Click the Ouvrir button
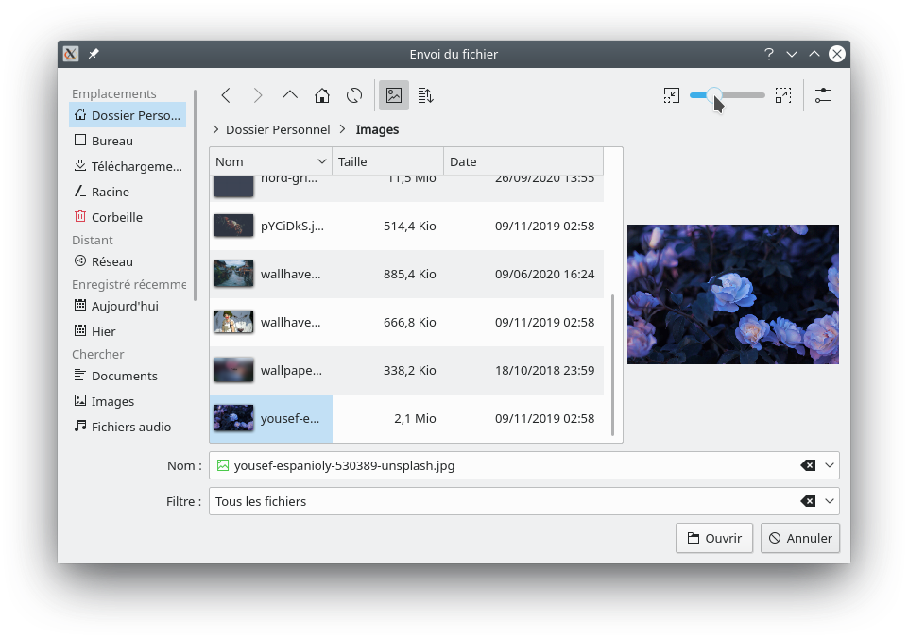This screenshot has height=638, width=908. tap(714, 538)
